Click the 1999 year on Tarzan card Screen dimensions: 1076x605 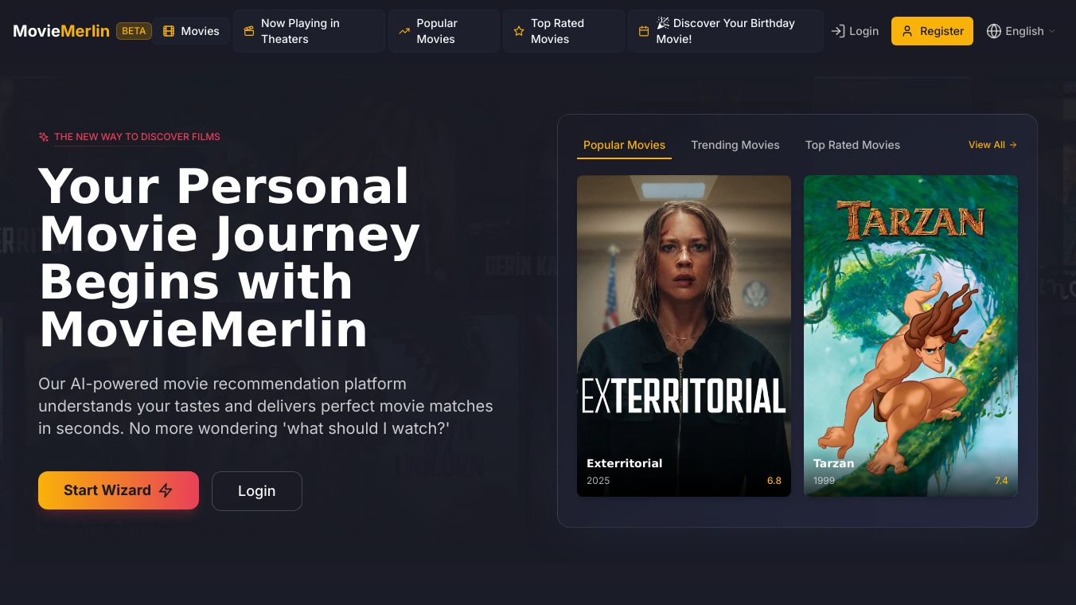824,481
